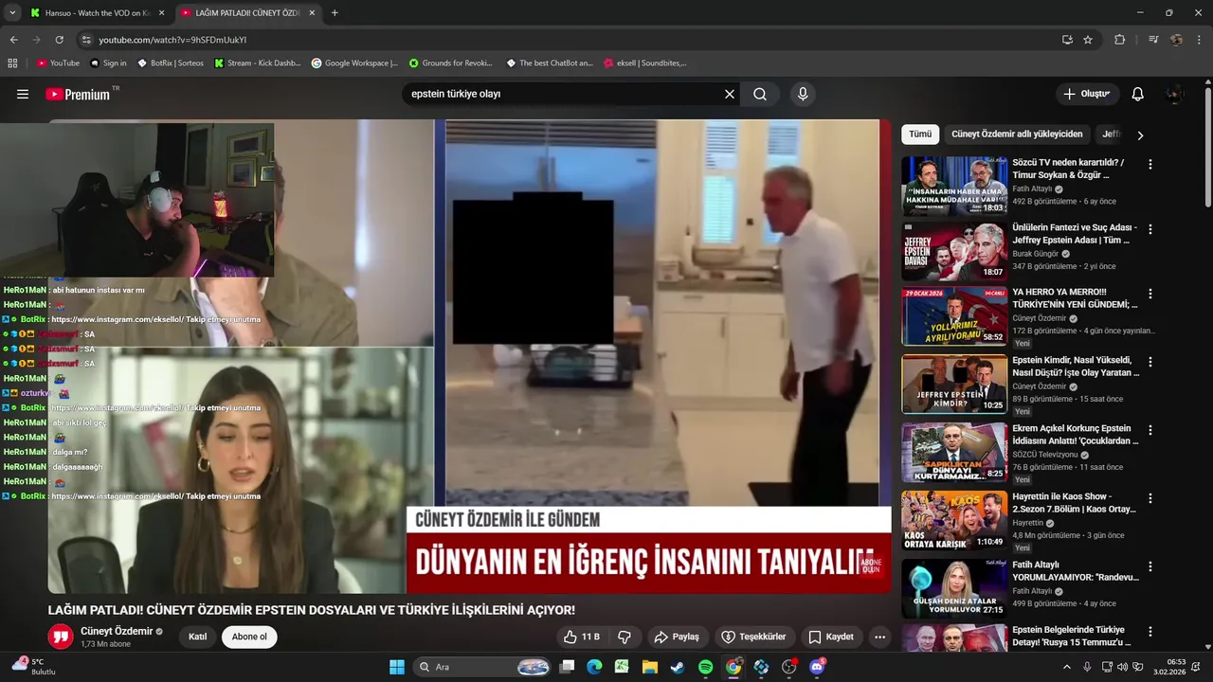Open options for "Epstein Kimdir, Nasıl Yükseldi"
The width and height of the screenshot is (1213, 682).
tap(1150, 362)
